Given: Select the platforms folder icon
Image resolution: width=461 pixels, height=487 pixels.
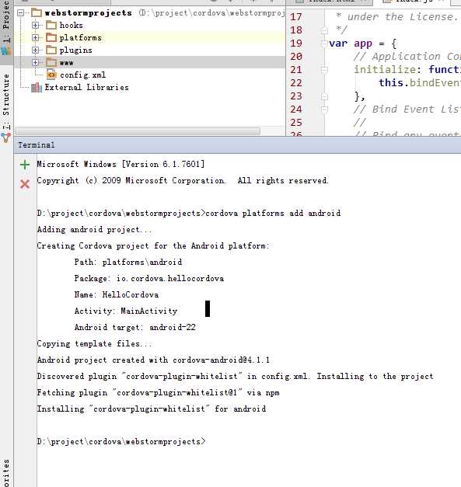Looking at the screenshot, I should click(51, 37).
